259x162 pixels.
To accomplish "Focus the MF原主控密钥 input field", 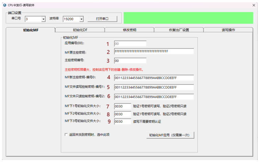I will pyautogui.click(x=154, y=51).
